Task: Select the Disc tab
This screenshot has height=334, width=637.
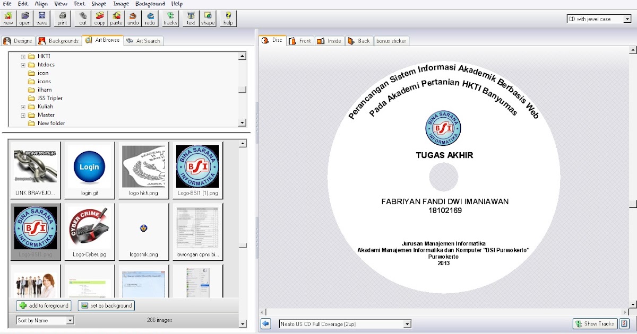Action: (272, 40)
